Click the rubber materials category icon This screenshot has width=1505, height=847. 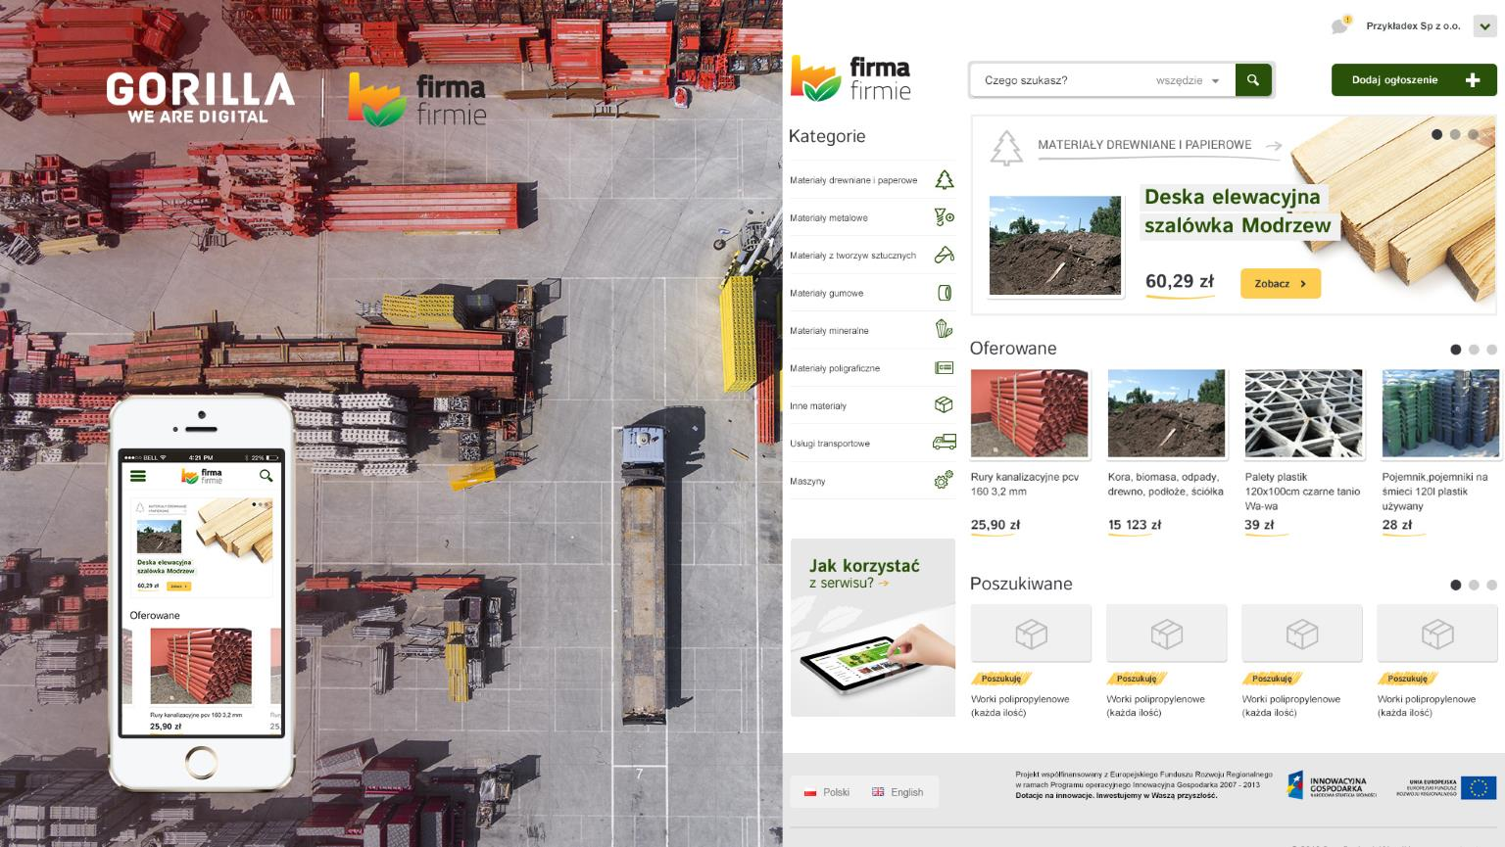945,293
